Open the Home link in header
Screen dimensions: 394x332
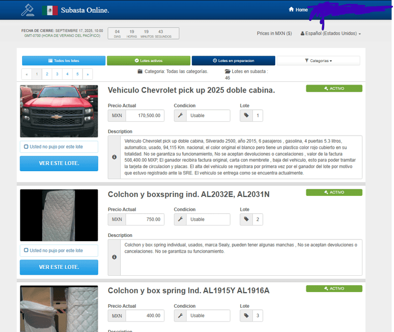coord(298,10)
